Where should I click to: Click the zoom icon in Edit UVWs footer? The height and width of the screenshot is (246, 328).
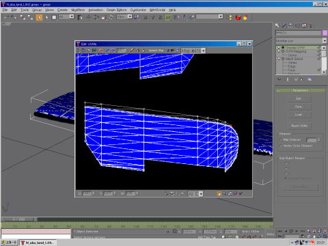(x=224, y=193)
